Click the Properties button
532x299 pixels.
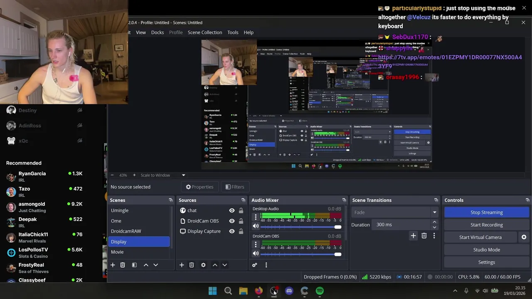coord(199,187)
